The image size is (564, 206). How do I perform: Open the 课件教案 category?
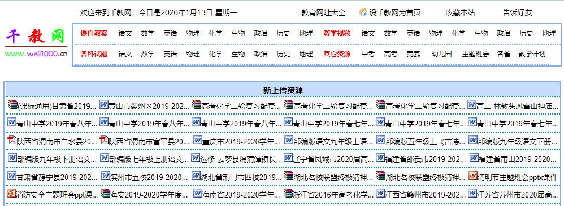coord(94,33)
